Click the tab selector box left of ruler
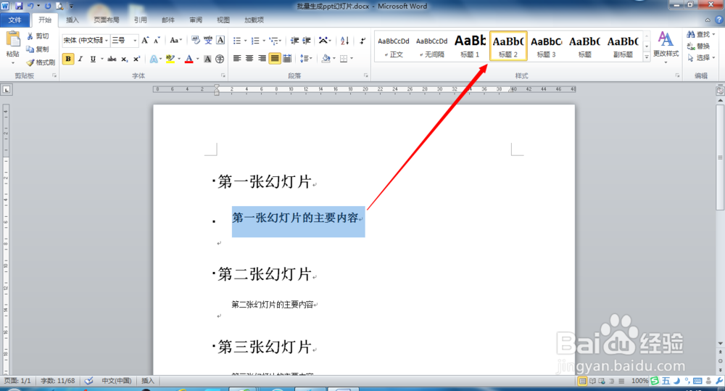This screenshot has width=725, height=391. coord(7,90)
